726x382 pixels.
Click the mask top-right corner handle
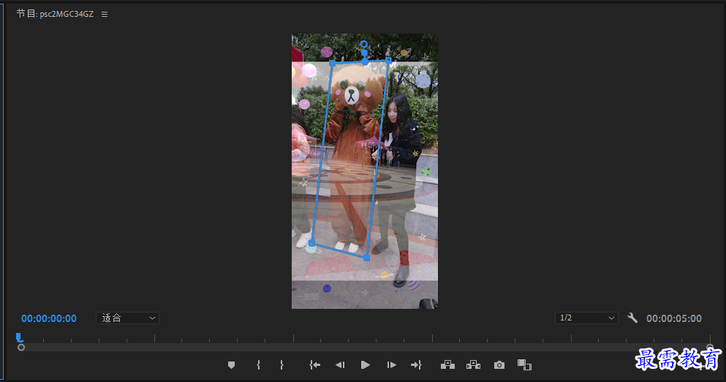point(388,60)
